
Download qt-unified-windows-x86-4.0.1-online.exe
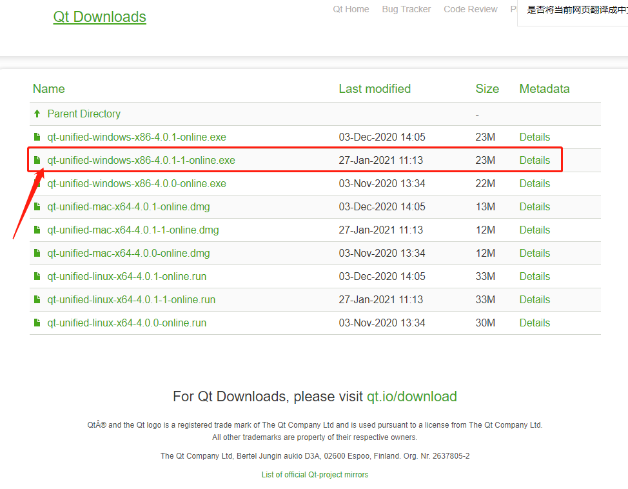(x=137, y=137)
